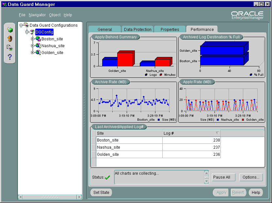
Task: Click the Boston_site globe icon
Action: point(38,39)
